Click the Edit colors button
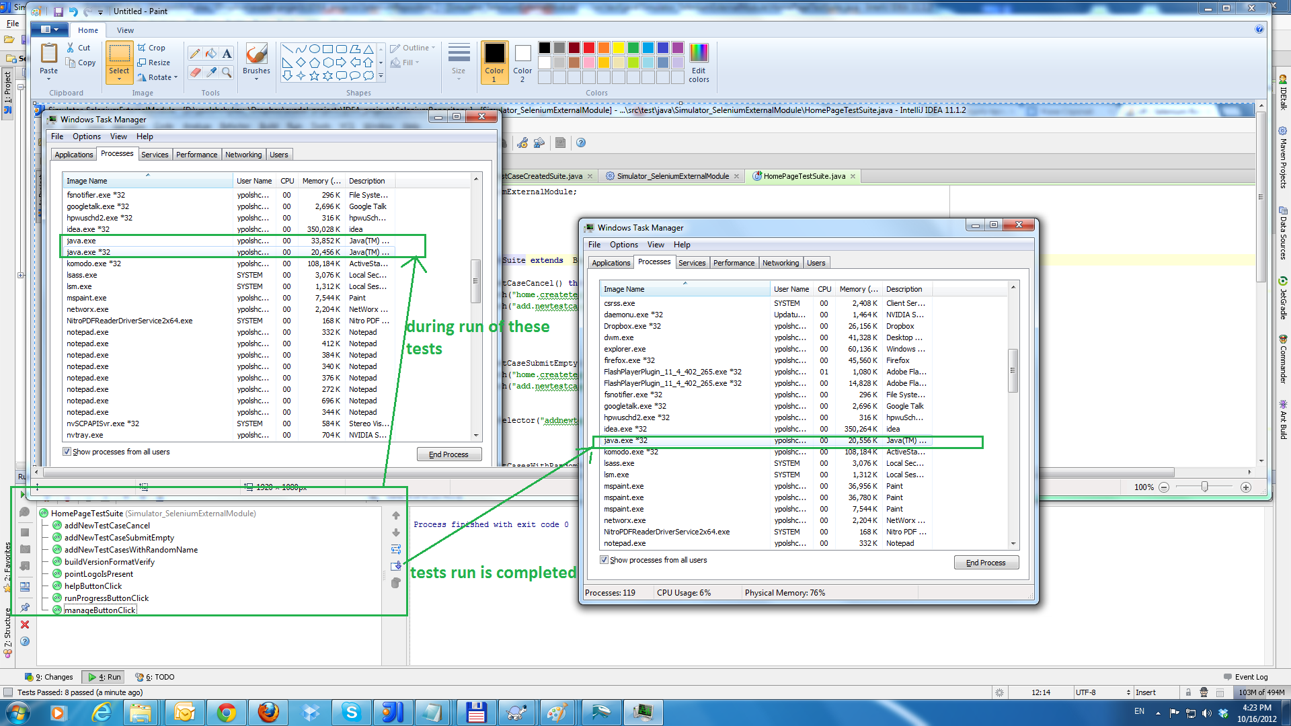This screenshot has width=1291, height=726. (699, 63)
